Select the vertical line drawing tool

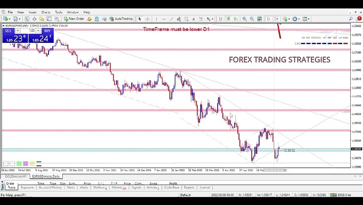pos(156,19)
